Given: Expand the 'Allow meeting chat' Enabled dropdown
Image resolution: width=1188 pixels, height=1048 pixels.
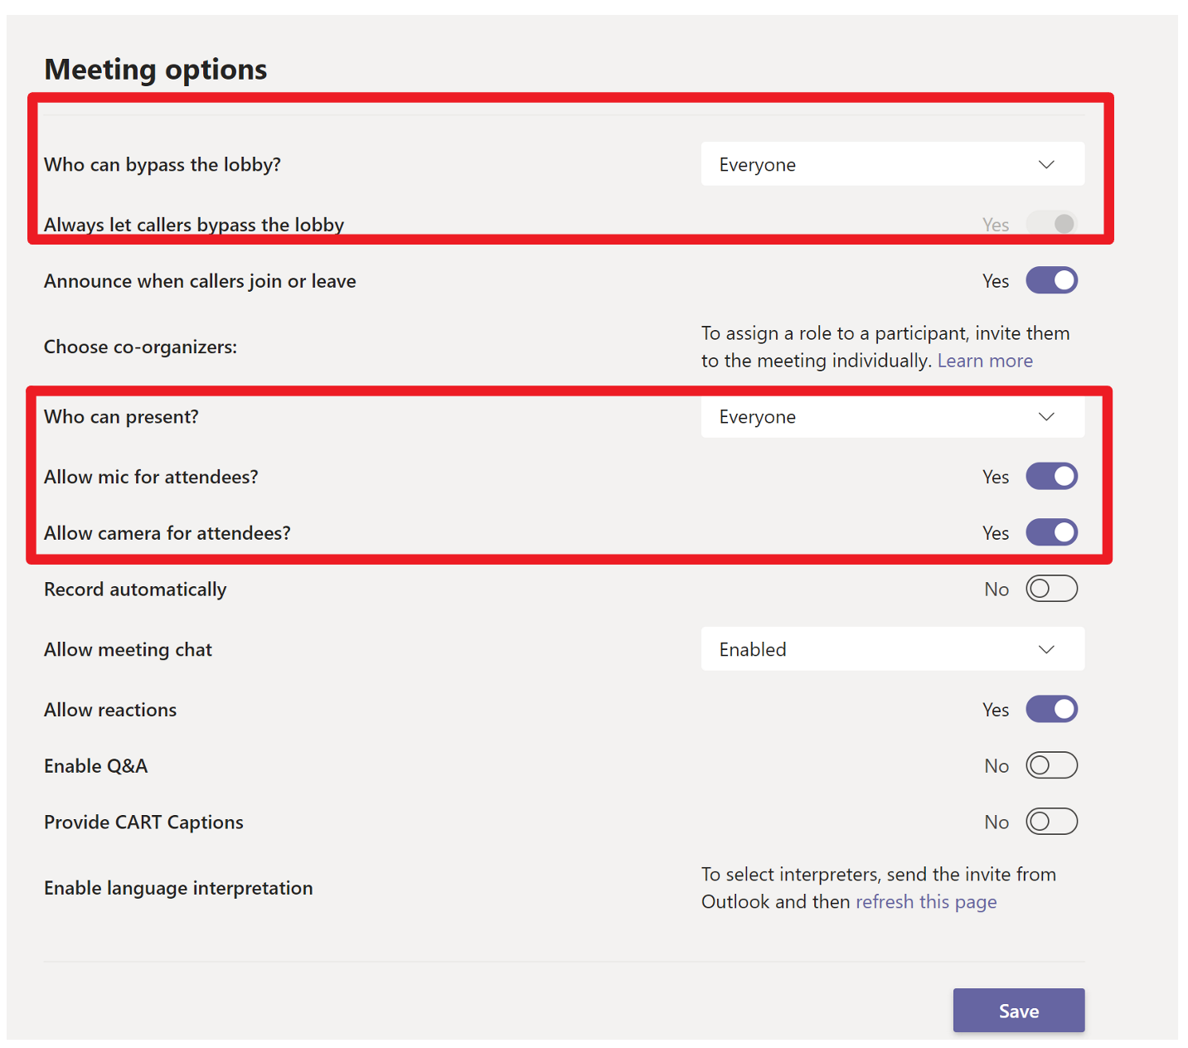Looking at the screenshot, I should tap(892, 649).
